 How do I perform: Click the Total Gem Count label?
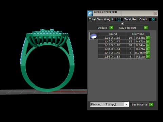[x=136, y=19]
